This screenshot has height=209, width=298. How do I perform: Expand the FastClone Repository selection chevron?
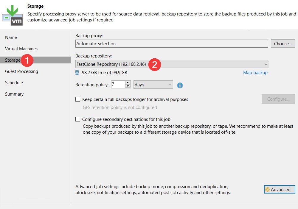[x=266, y=64]
